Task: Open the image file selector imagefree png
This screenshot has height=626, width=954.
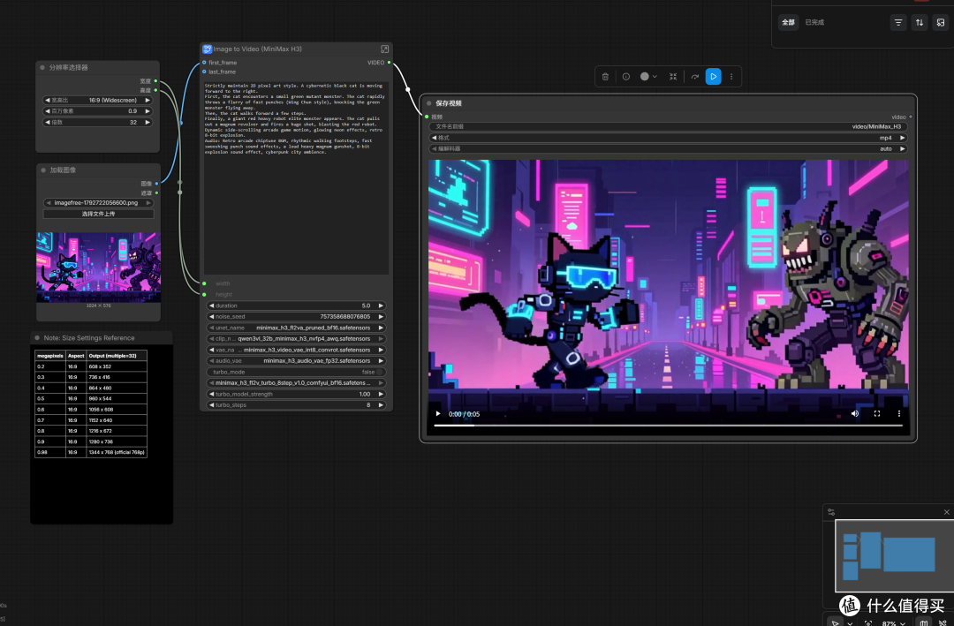Action: (98, 202)
